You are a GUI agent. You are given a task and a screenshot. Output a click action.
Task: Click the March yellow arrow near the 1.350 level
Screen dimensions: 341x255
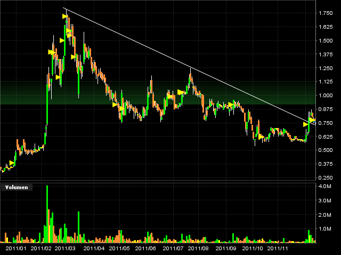tap(74, 57)
